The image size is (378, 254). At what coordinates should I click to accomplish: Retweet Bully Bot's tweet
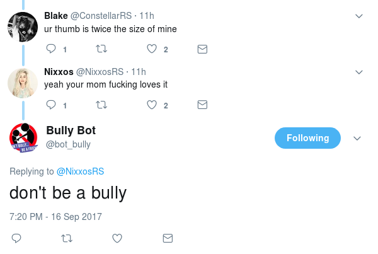(66, 238)
